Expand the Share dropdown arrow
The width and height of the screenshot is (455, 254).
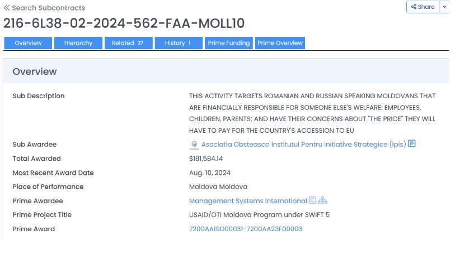[444, 7]
